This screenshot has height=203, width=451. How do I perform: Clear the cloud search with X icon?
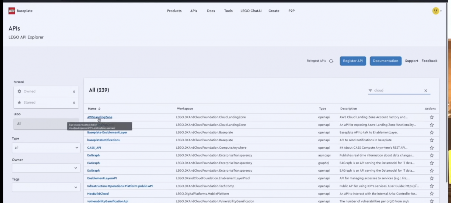click(x=426, y=91)
